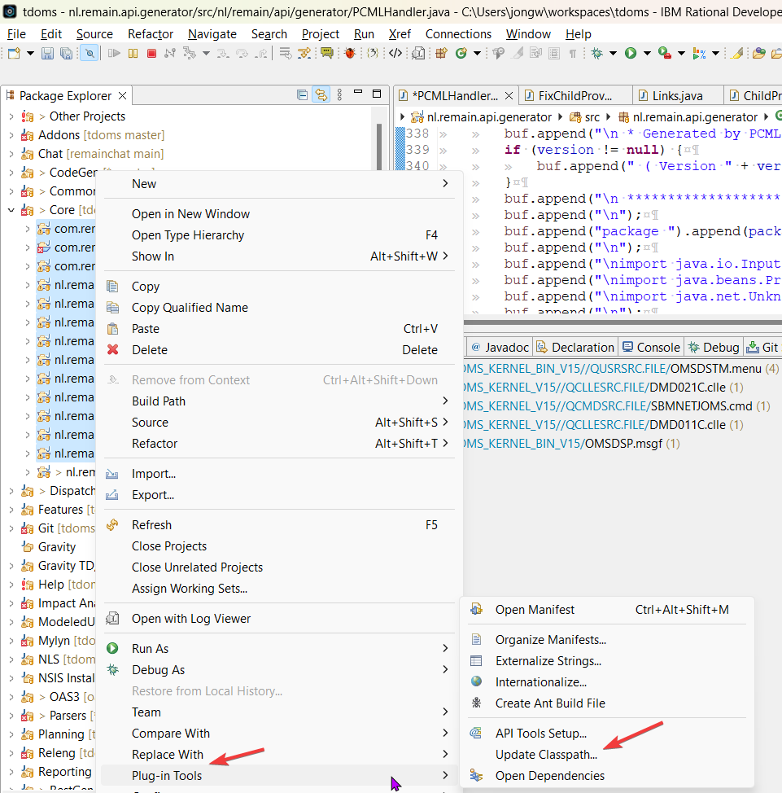Switch to the Links.java editor tab
782x793 pixels.
[671, 96]
